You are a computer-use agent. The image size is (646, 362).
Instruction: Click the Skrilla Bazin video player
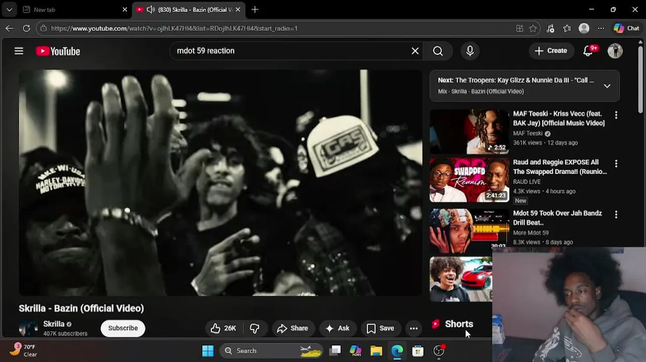click(x=220, y=183)
